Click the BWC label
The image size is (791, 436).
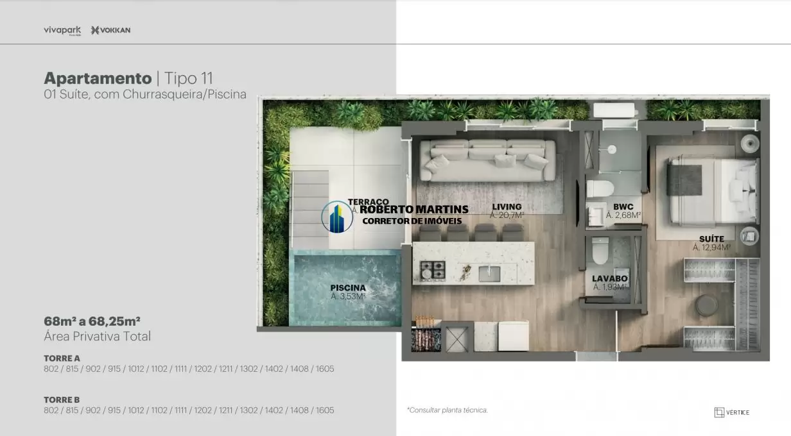point(623,207)
